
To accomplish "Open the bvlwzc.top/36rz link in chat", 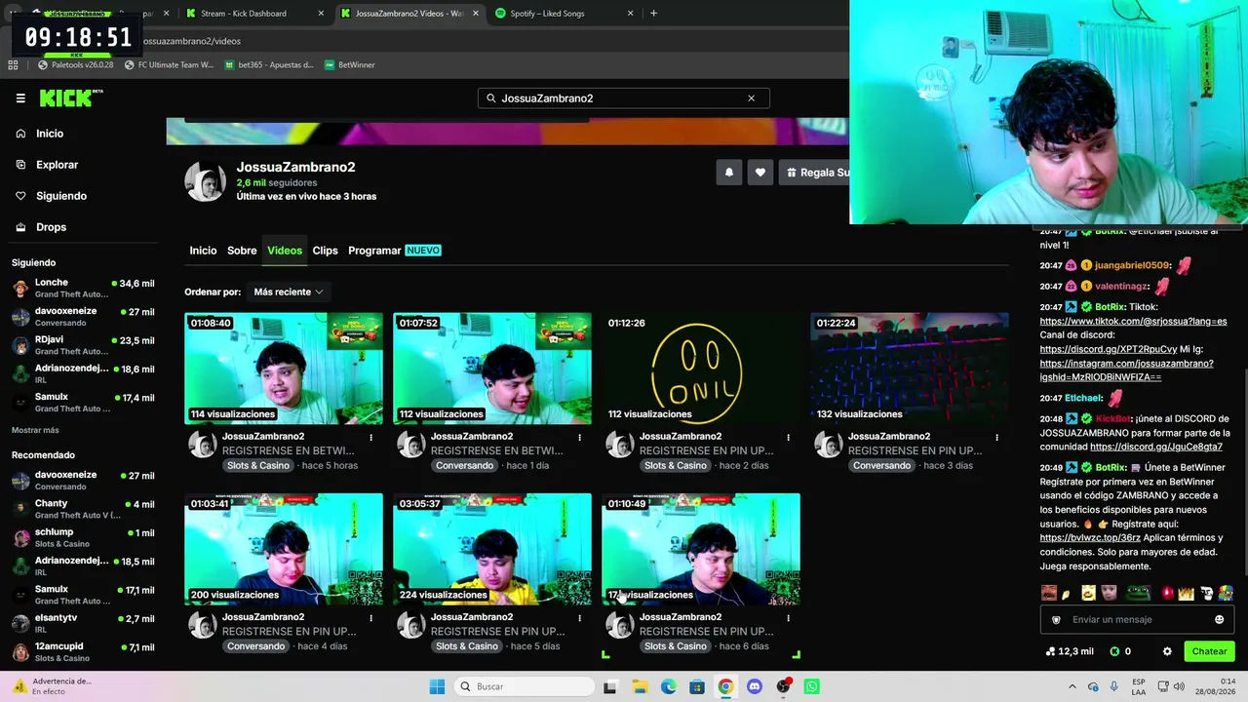I will (1090, 538).
